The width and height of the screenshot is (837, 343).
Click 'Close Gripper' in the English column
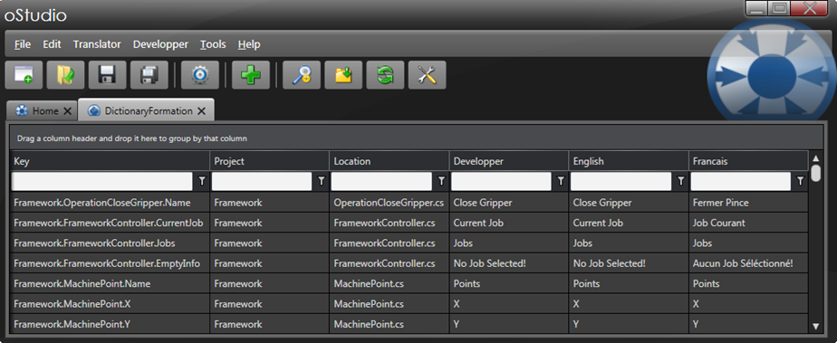tap(629, 203)
